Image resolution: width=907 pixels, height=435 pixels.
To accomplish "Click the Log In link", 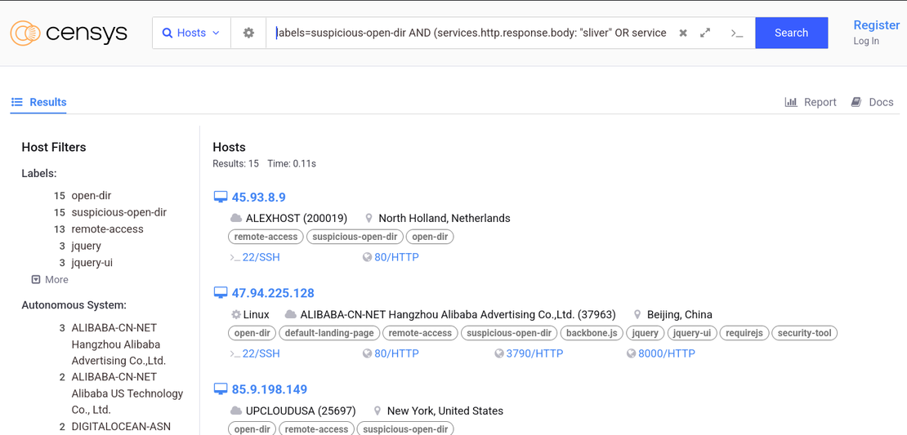I will (x=866, y=41).
